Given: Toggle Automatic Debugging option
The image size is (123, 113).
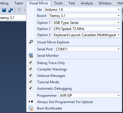Looking at the screenshot, I should (31, 88).
